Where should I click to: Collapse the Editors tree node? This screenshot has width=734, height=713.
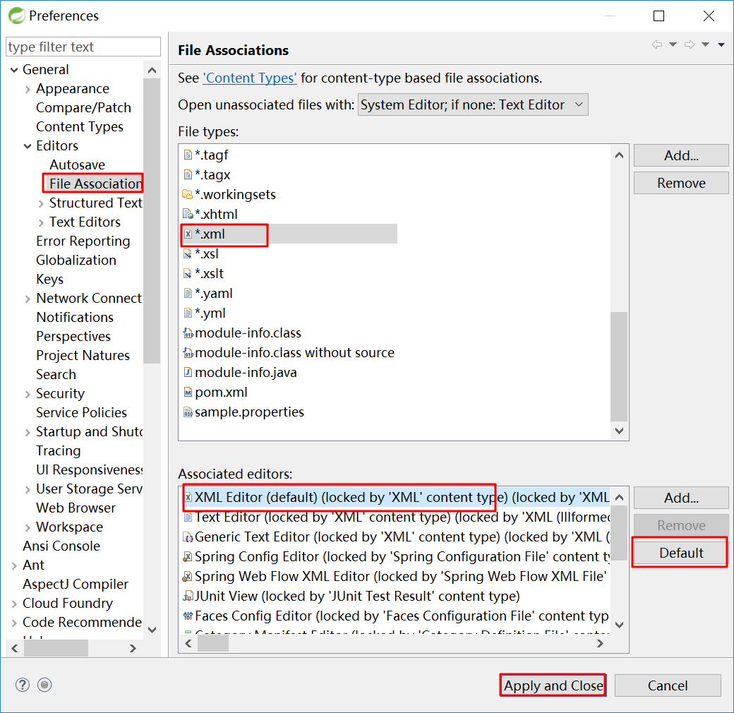pos(28,146)
